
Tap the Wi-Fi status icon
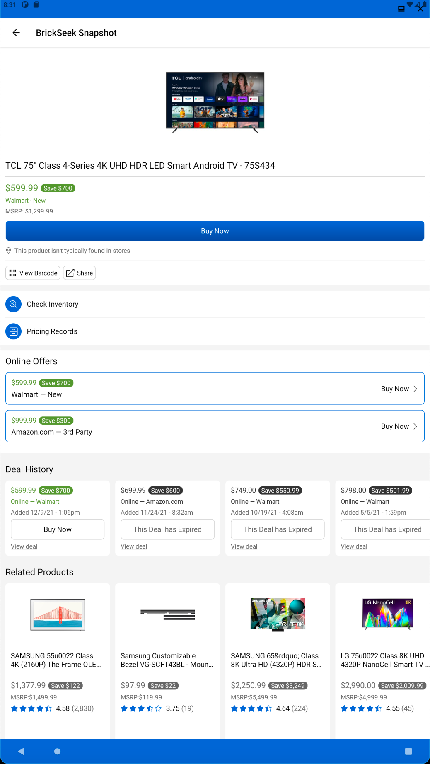[x=410, y=5]
